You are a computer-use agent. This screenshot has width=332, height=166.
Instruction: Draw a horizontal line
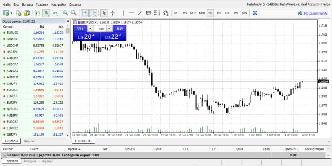[132, 13]
